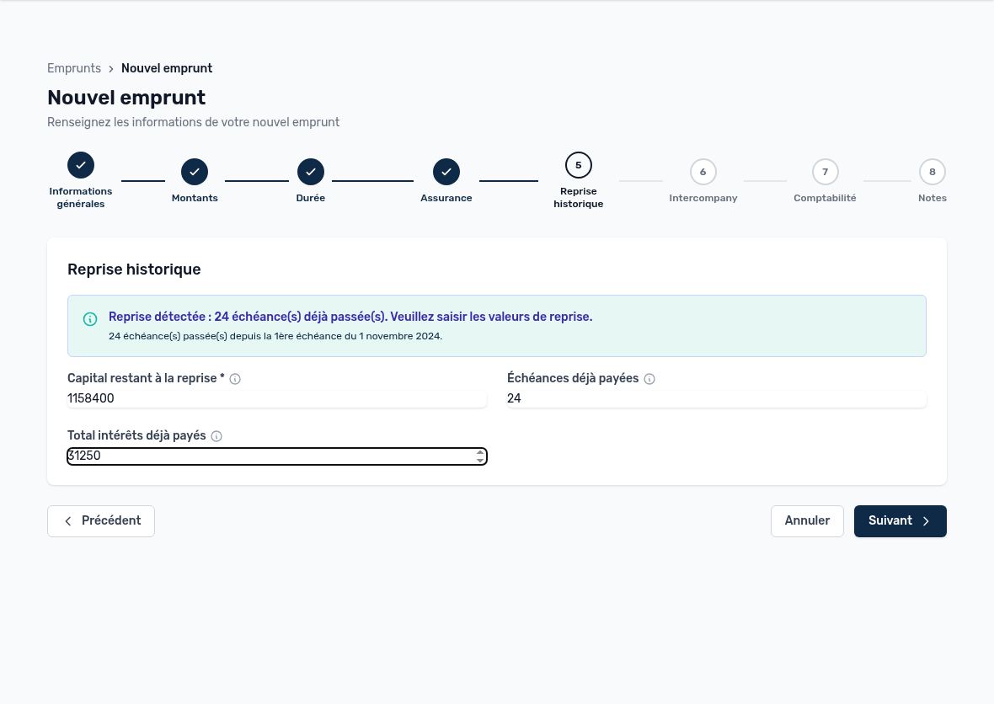Click the 'Renseignez les informations de votre nouvel emprunt' subtitle
This screenshot has width=994, height=704.
point(194,122)
